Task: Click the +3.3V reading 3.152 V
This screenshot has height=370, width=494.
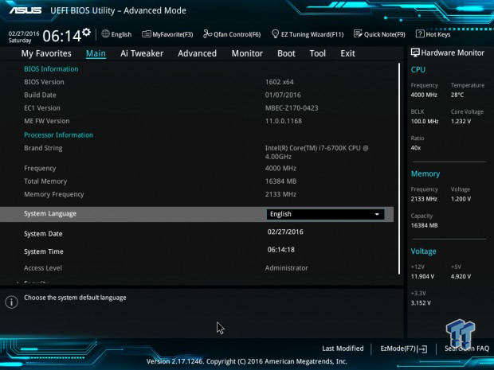Action: click(421, 302)
